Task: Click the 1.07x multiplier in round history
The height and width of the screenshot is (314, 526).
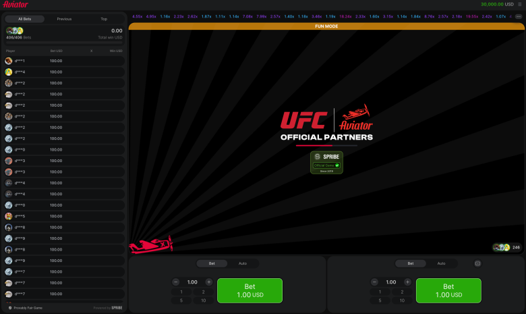Action: coord(501,16)
